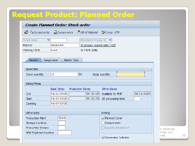This screenshot has width=195, height=146.
Task: Open the Stock order type dropdown
Action: tap(36, 40)
